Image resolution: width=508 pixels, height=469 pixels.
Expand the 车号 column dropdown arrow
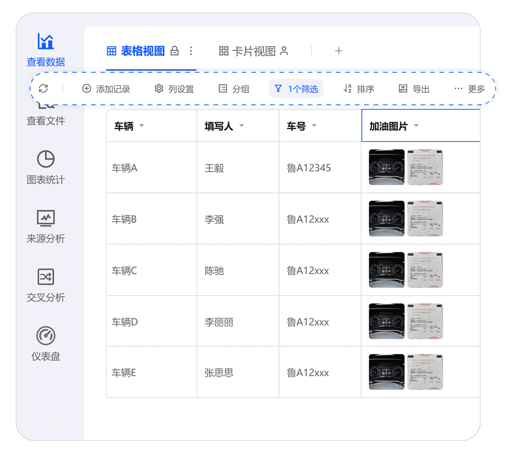314,126
